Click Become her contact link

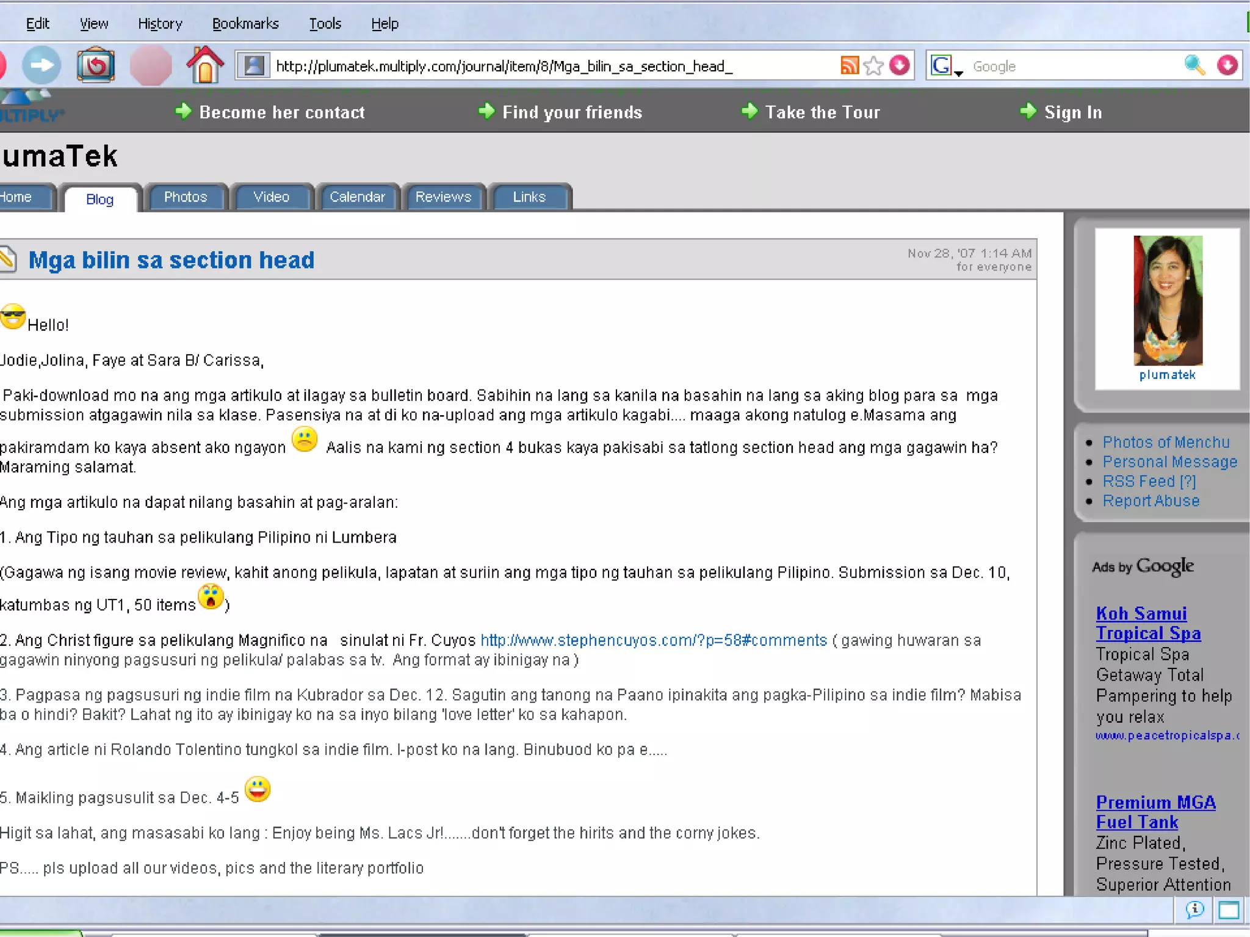281,112
